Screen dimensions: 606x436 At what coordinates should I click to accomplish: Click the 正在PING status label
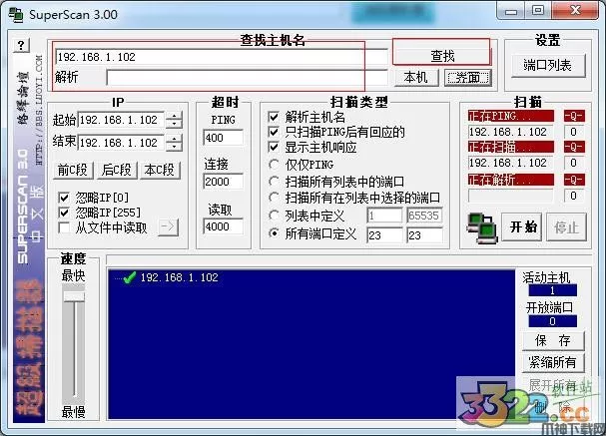click(x=510, y=116)
